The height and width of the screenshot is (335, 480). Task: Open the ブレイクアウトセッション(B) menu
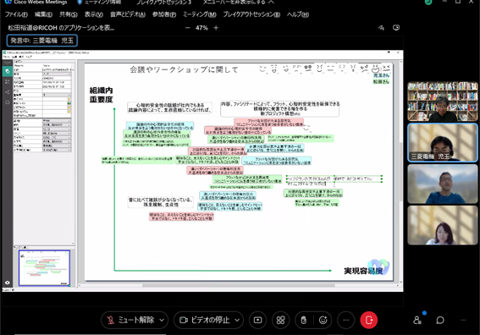click(251, 14)
